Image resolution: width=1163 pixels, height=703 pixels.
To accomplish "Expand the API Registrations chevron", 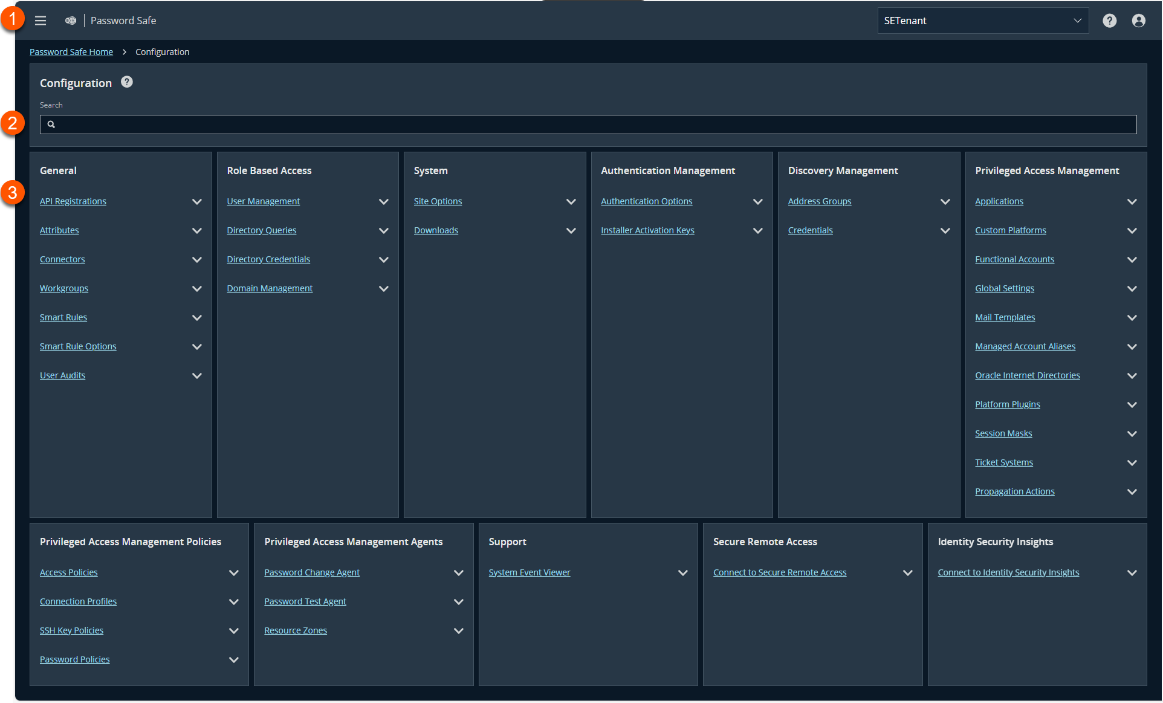I will [x=196, y=201].
